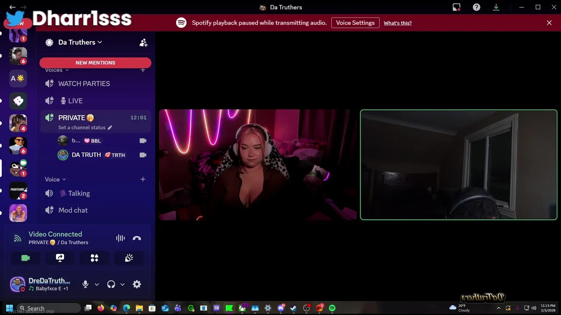The width and height of the screenshot is (561, 315).
Task: Open File Explorer from taskbar
Action: pos(139,308)
